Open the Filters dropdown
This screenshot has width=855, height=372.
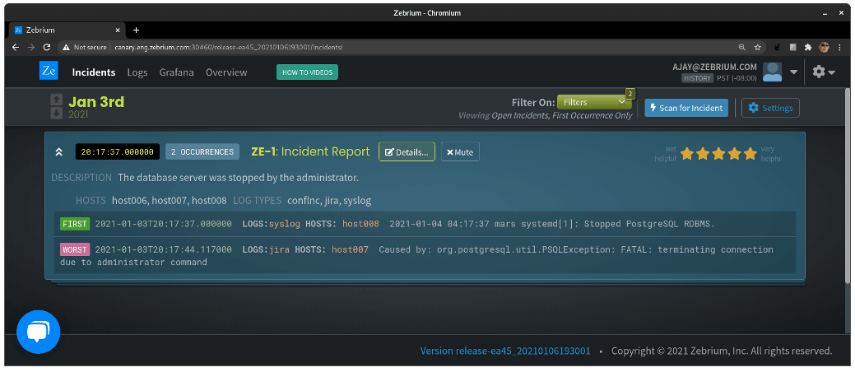(594, 102)
